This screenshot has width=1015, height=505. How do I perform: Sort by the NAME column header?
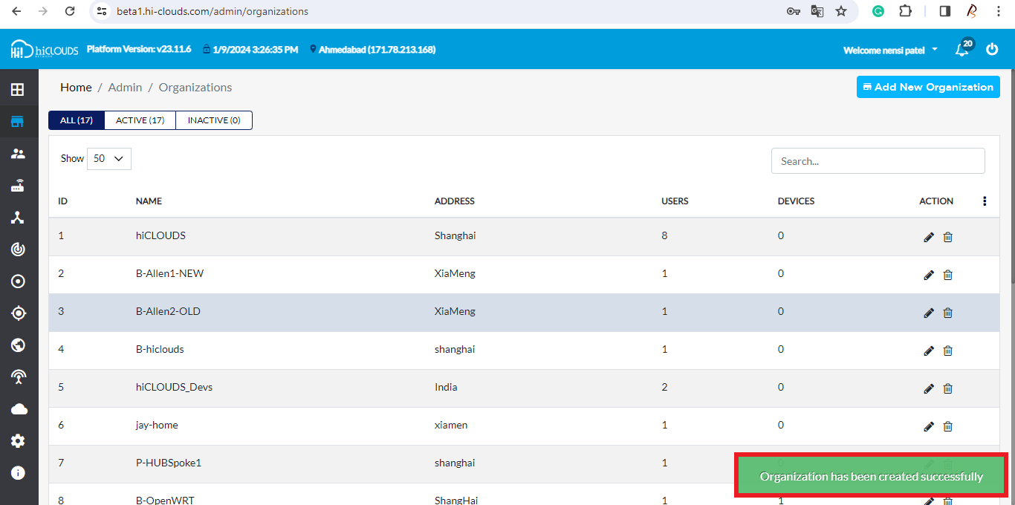coord(149,201)
